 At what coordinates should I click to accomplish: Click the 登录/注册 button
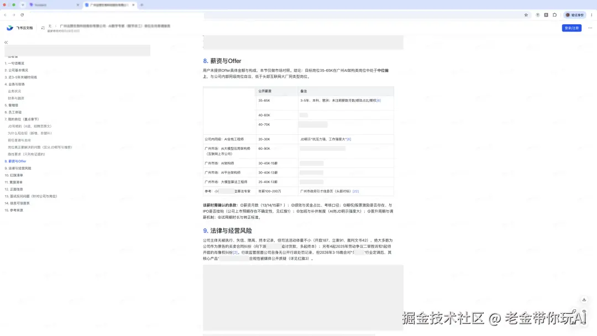[x=572, y=28]
